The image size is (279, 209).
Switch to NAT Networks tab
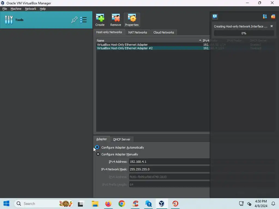coord(138,32)
